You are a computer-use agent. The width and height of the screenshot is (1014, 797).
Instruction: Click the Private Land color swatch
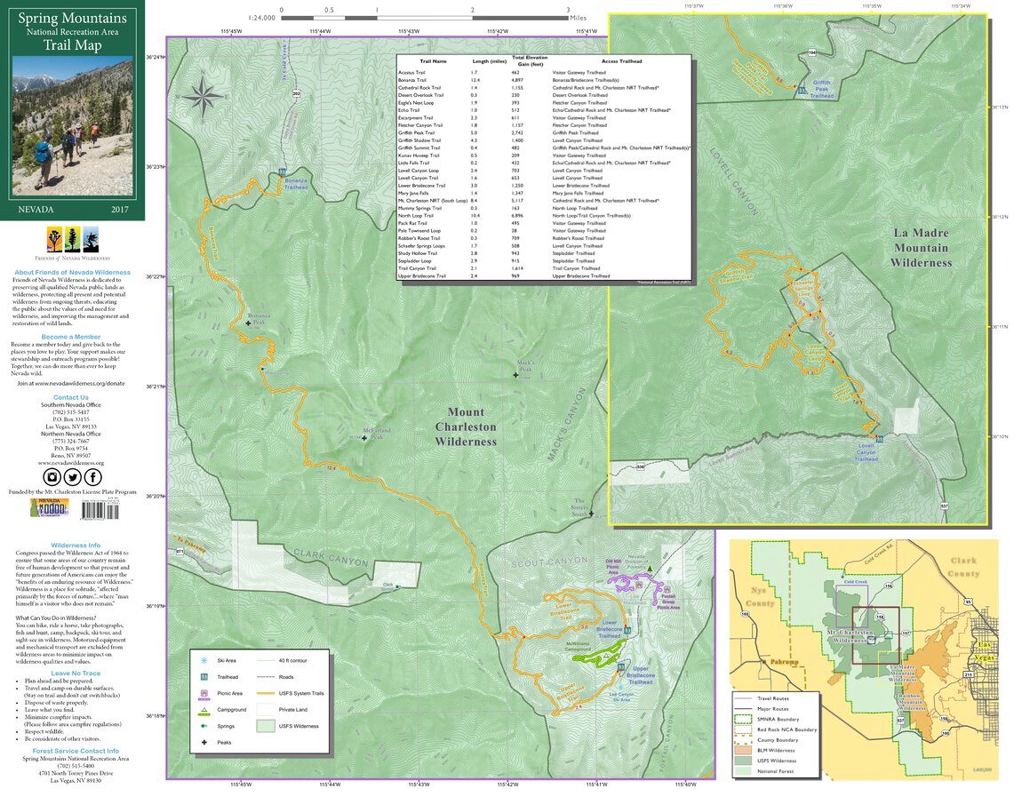point(266,709)
